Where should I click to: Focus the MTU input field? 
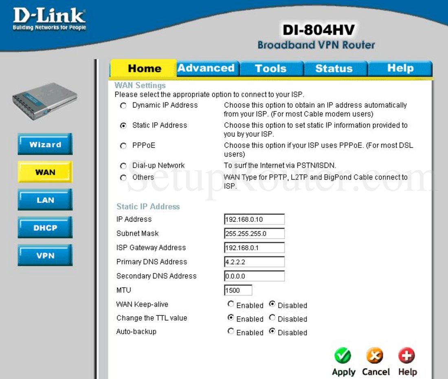point(238,290)
